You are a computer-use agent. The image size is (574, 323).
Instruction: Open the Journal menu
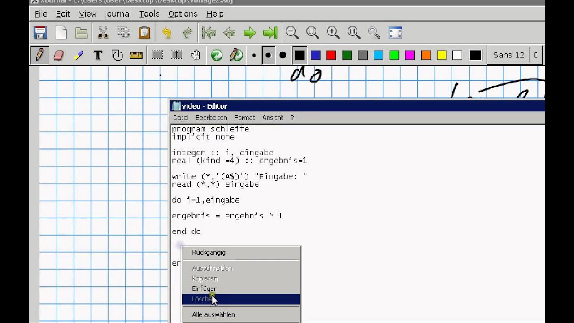(x=118, y=14)
